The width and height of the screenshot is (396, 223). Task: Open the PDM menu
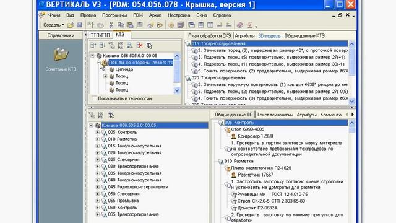[x=138, y=15]
